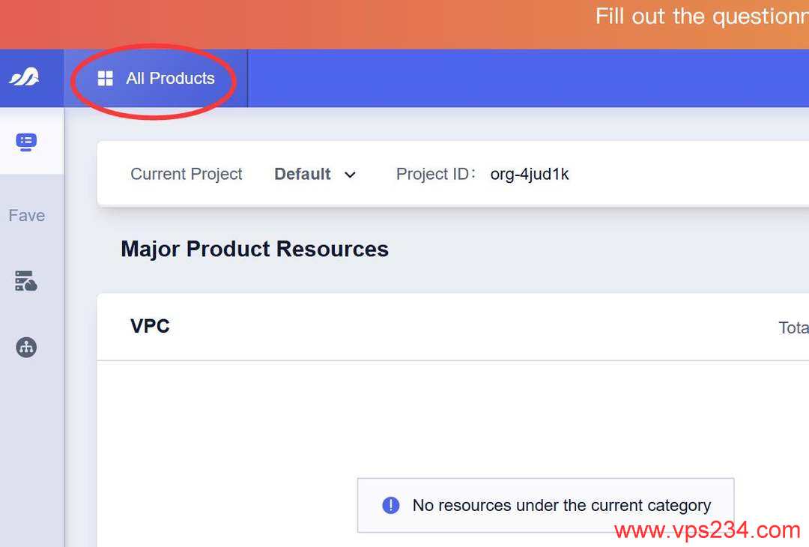Click the www.vps234.com watermark text
The width and height of the screenshot is (809, 547).
tap(707, 531)
